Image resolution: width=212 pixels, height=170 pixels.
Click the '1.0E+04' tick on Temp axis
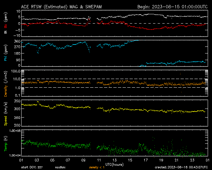[15, 155]
